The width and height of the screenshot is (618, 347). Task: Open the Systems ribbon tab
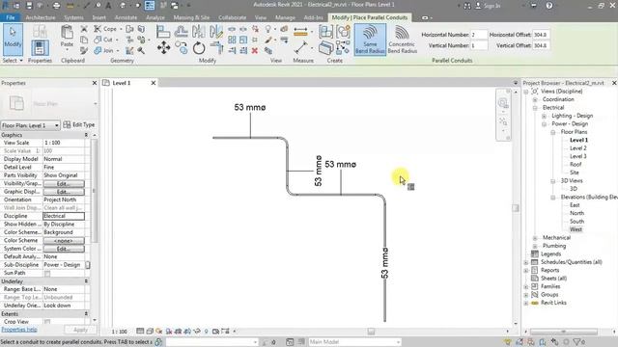coord(73,17)
